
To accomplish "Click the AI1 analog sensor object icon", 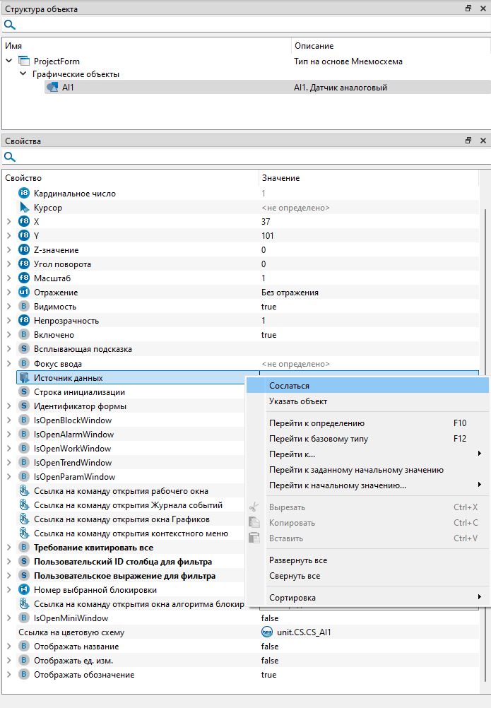I will [52, 88].
